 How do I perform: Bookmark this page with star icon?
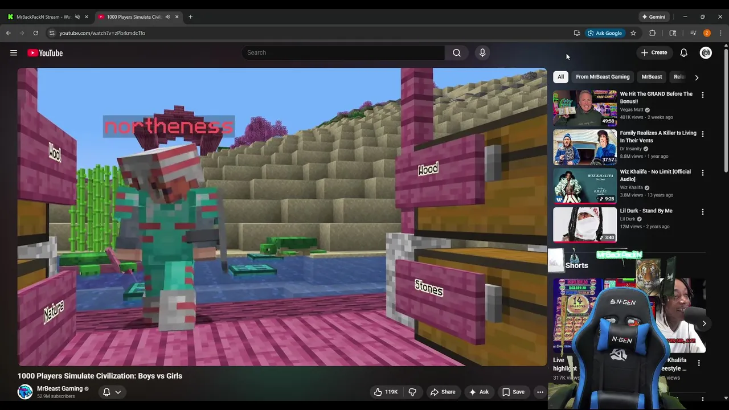pos(633,33)
